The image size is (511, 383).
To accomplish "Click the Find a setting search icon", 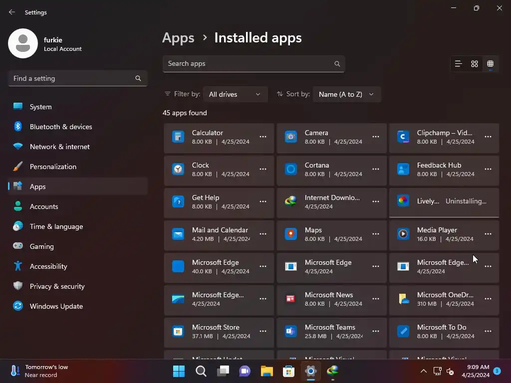I will (138, 78).
